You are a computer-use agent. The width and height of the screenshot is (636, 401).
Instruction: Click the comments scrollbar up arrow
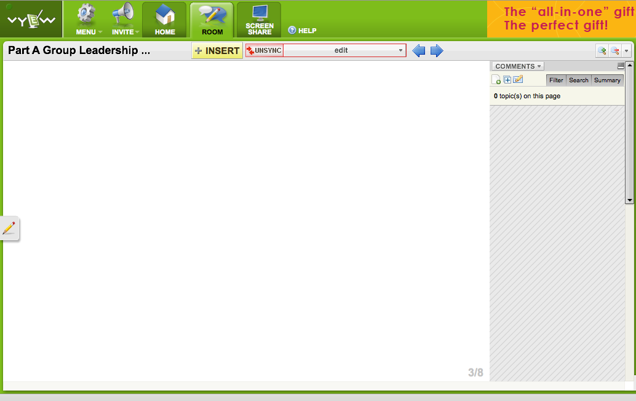(629, 65)
